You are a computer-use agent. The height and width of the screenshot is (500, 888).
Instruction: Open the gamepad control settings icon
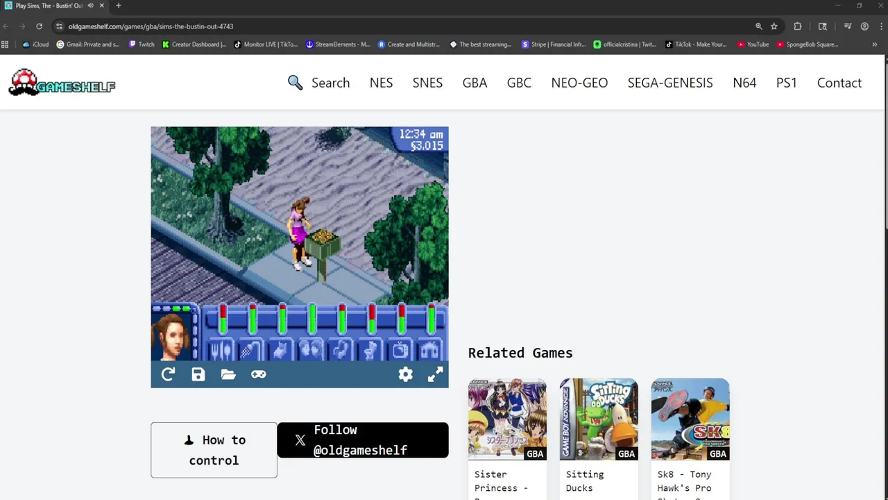[258, 374]
